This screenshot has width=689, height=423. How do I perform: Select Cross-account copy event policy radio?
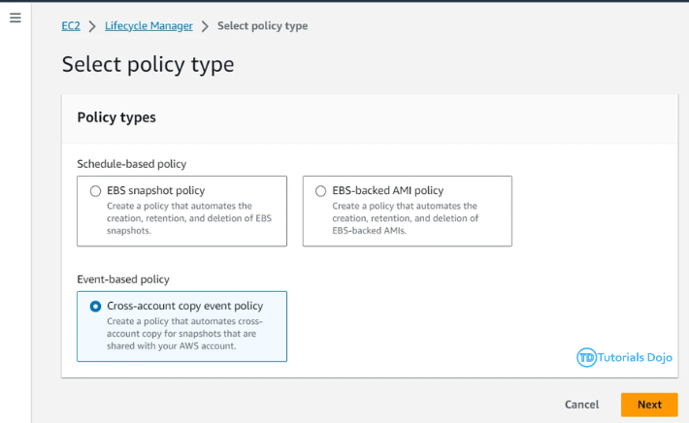coord(95,307)
